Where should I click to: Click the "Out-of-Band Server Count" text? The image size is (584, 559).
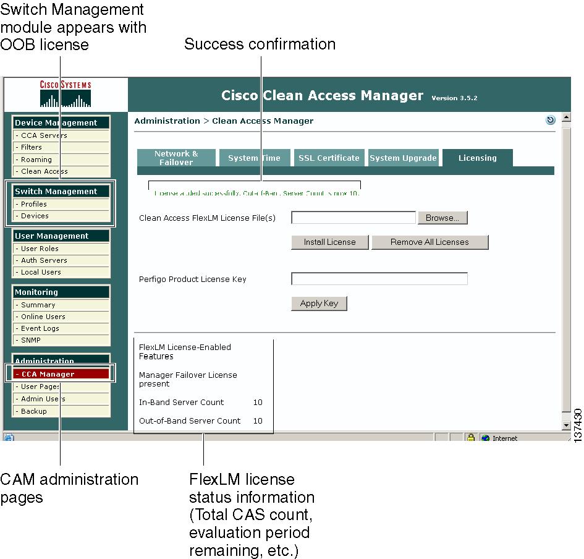[190, 420]
